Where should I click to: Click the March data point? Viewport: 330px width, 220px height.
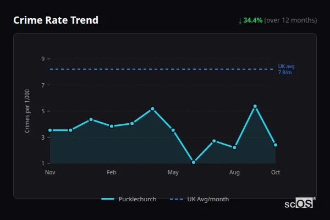click(x=132, y=124)
